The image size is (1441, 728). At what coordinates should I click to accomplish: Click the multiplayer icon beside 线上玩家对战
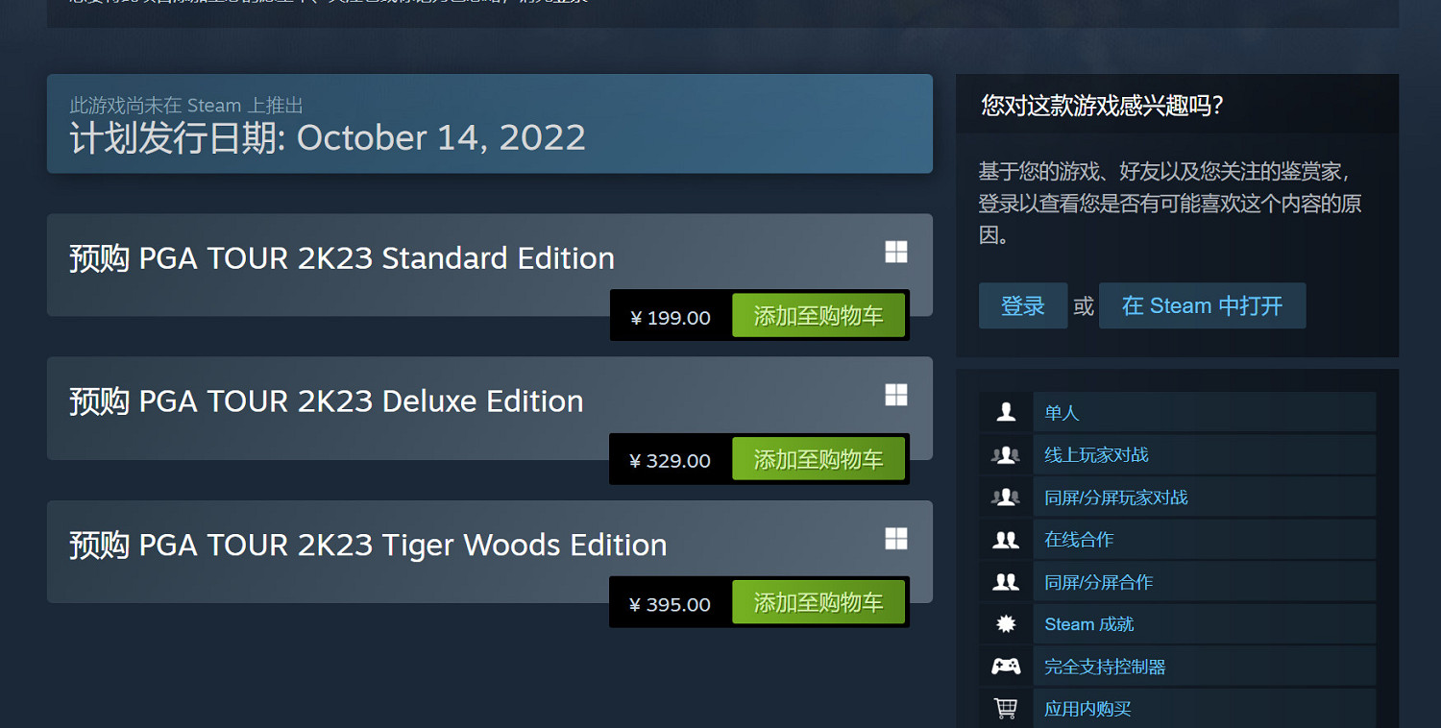pos(1005,454)
